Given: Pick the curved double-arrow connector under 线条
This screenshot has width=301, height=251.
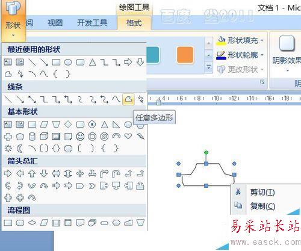Looking at the screenshot, I should (104, 99).
